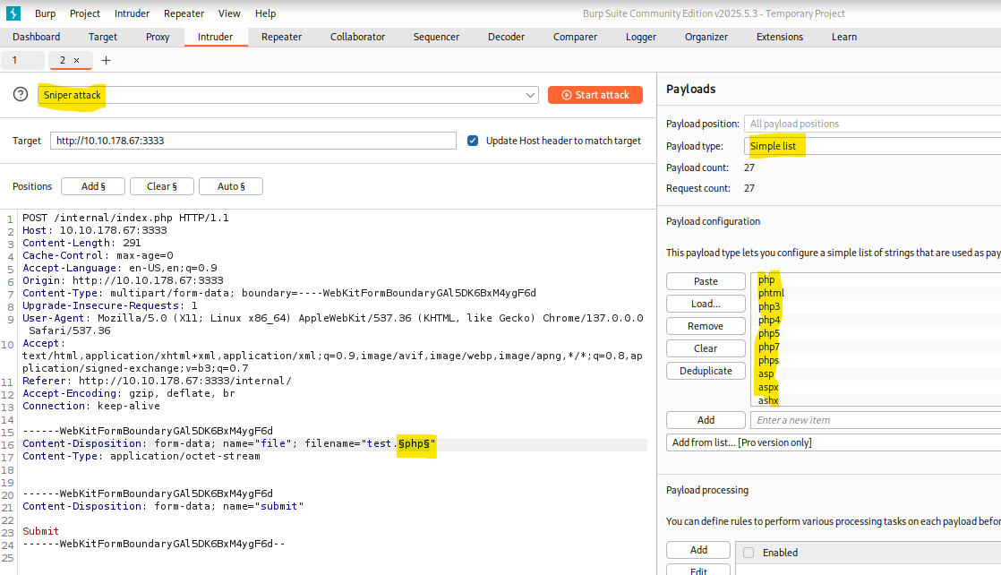Click the Load... payload button
Screen dimensions: 1001x575
tap(706, 304)
